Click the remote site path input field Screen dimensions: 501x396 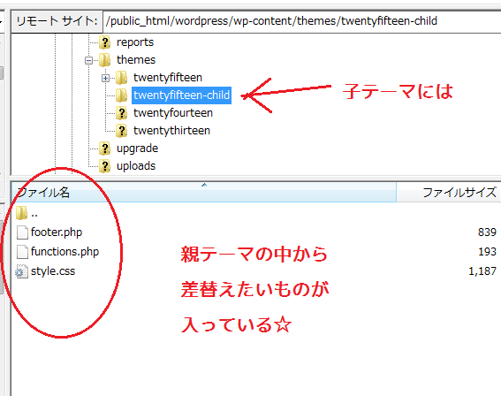pyautogui.click(x=301, y=21)
